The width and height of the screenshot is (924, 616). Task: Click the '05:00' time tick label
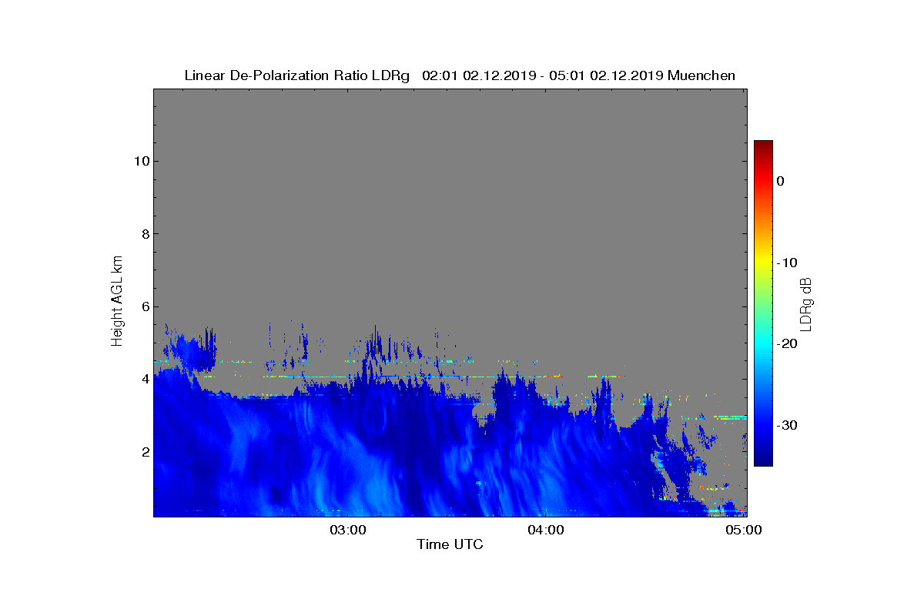point(744,530)
